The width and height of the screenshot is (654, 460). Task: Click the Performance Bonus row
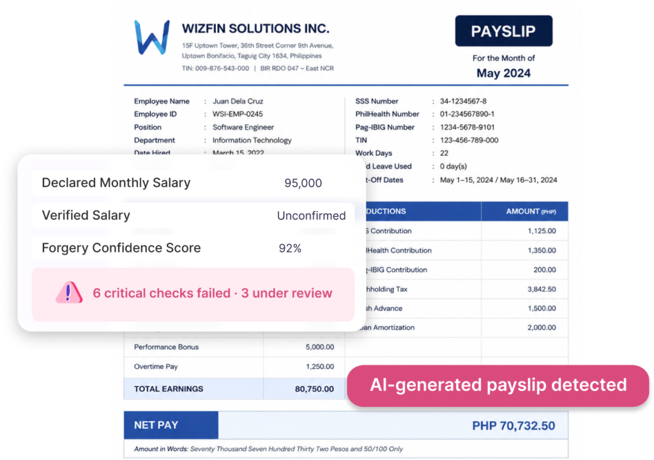[x=234, y=347]
